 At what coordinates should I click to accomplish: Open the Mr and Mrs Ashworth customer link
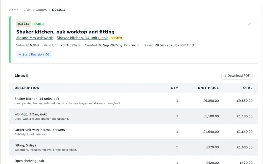(x=35, y=38)
